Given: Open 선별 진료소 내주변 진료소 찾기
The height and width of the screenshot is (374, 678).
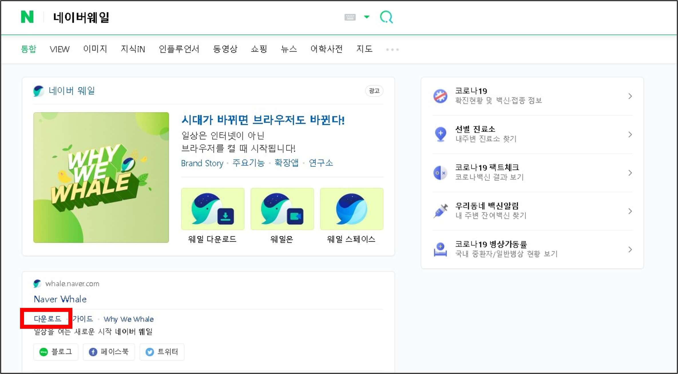Looking at the screenshot, I should [486, 134].
